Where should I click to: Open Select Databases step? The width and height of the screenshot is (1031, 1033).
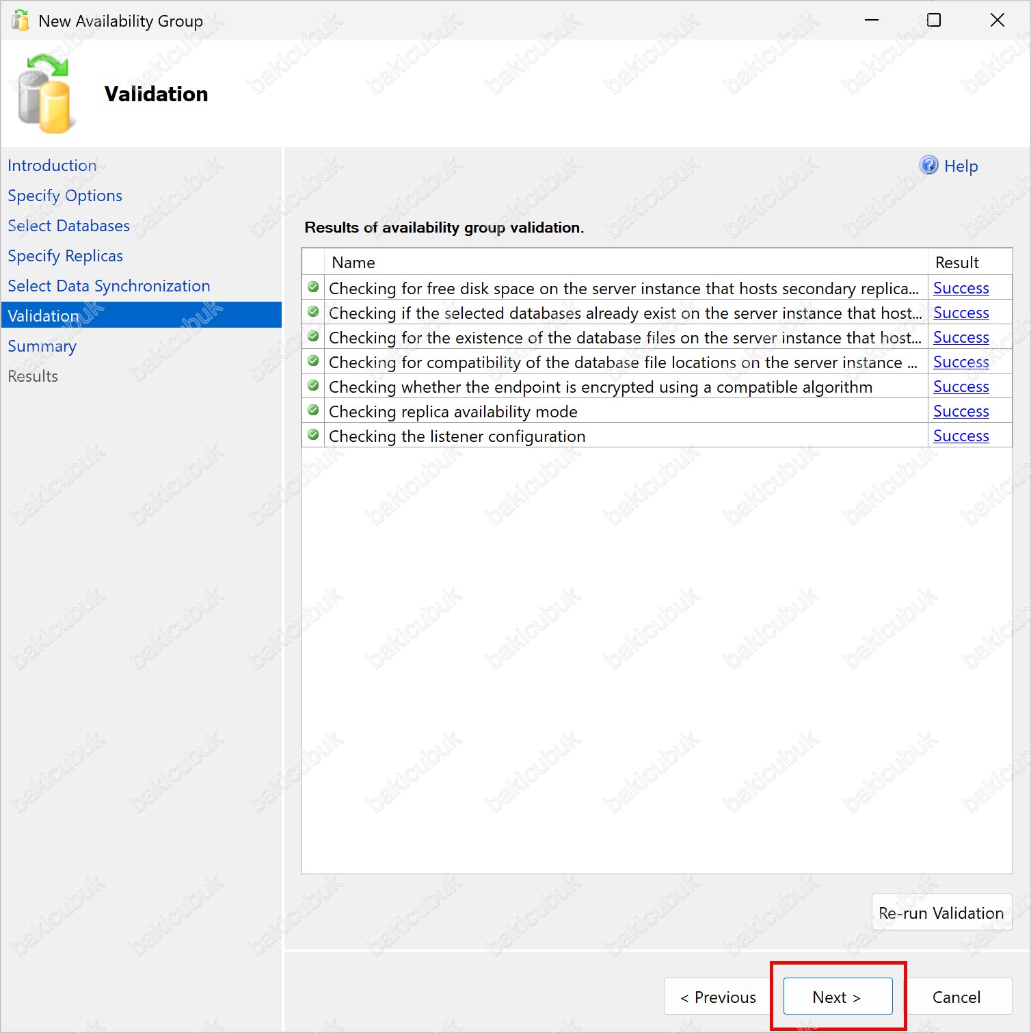coord(68,226)
